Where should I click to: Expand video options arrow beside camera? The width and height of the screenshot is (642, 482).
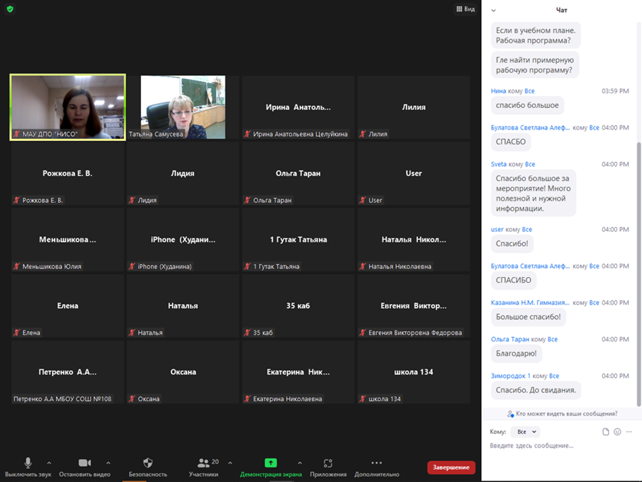pos(108,462)
